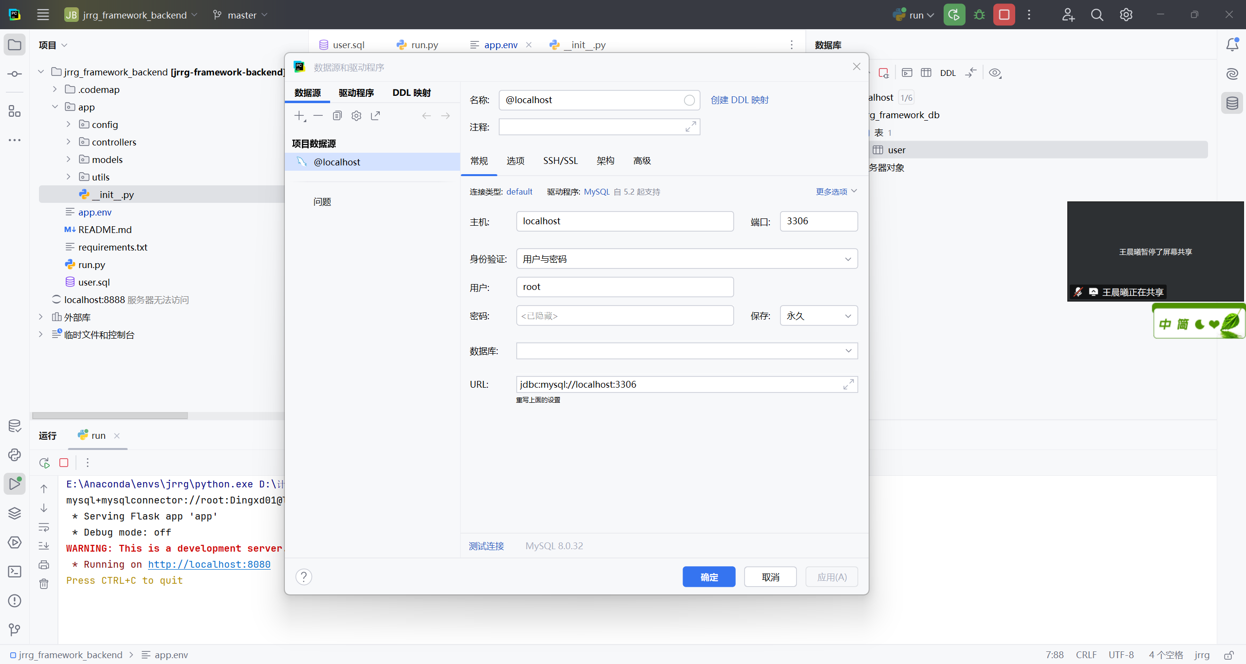Click the add data source plus icon
Image resolution: width=1246 pixels, height=664 pixels.
click(299, 116)
